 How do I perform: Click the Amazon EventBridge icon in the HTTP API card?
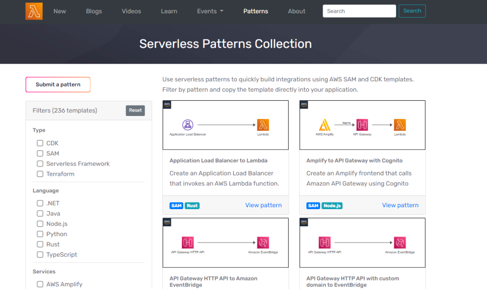[x=262, y=242]
